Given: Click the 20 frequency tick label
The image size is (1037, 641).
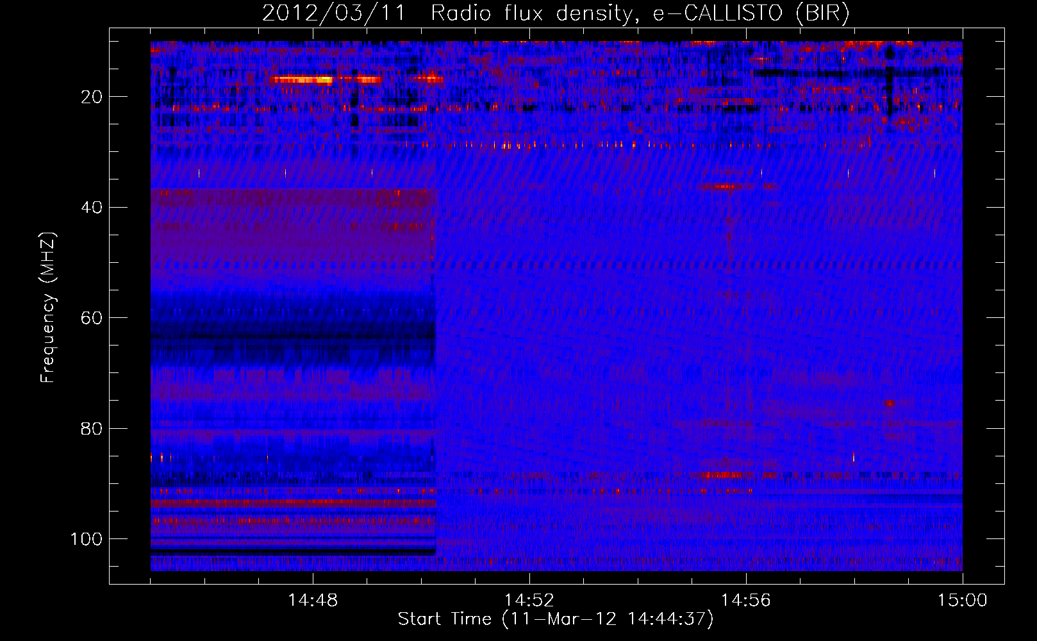Looking at the screenshot, I should point(92,97).
